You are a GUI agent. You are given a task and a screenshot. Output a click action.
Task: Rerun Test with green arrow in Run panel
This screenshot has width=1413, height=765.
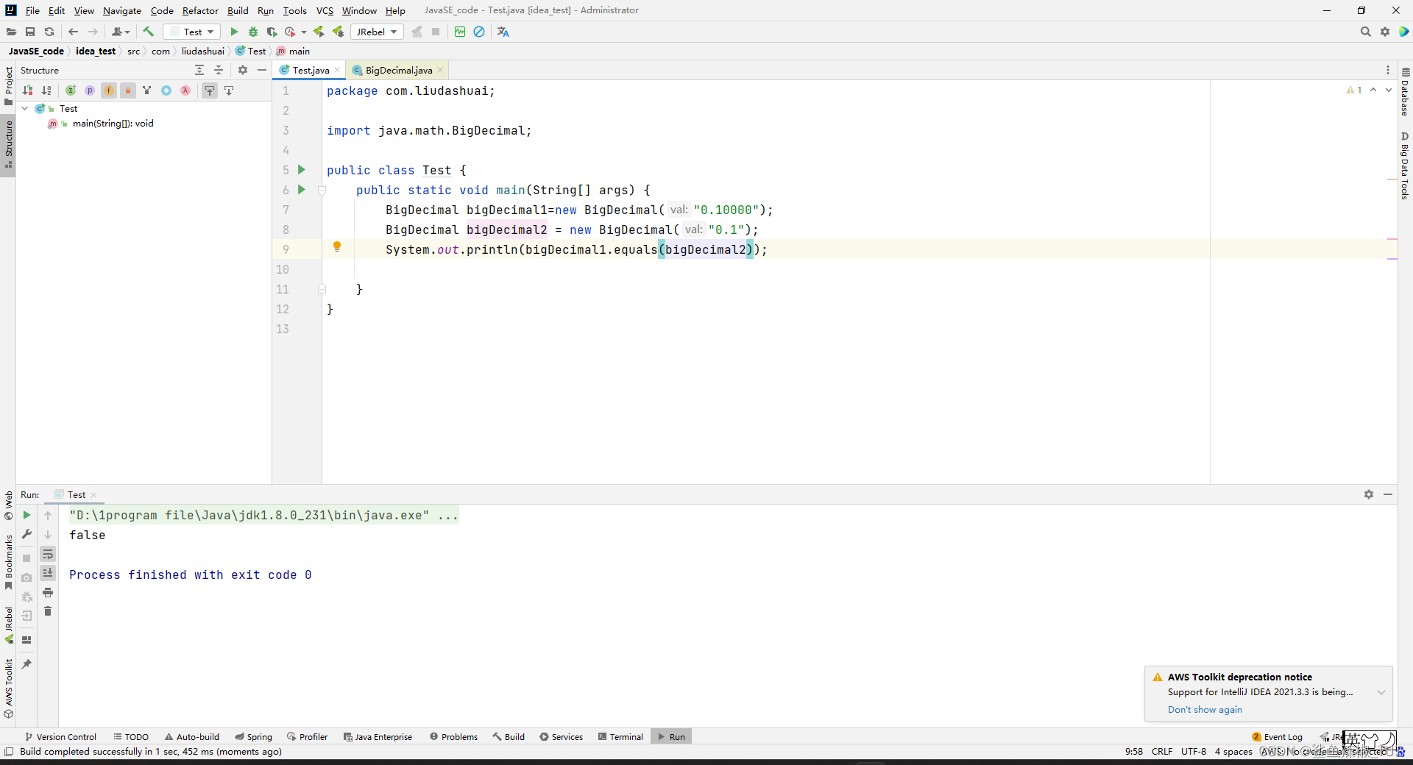(x=26, y=515)
